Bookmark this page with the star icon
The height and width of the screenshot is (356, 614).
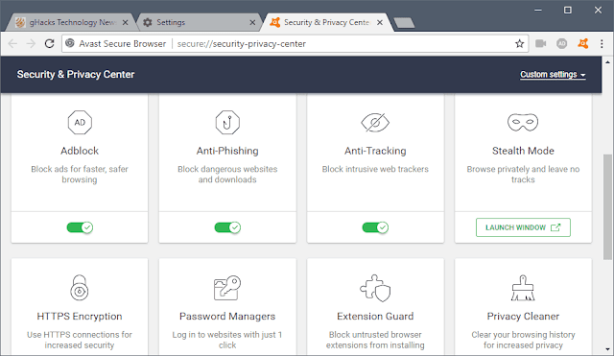pos(519,43)
